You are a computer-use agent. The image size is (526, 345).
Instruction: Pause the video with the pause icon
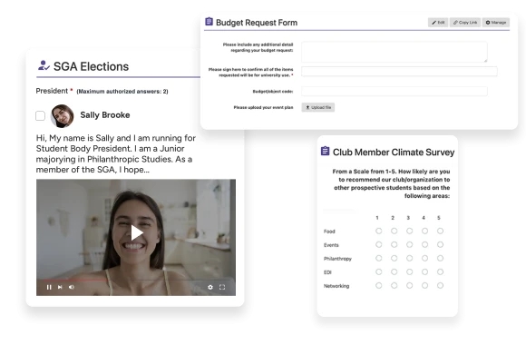(49, 287)
